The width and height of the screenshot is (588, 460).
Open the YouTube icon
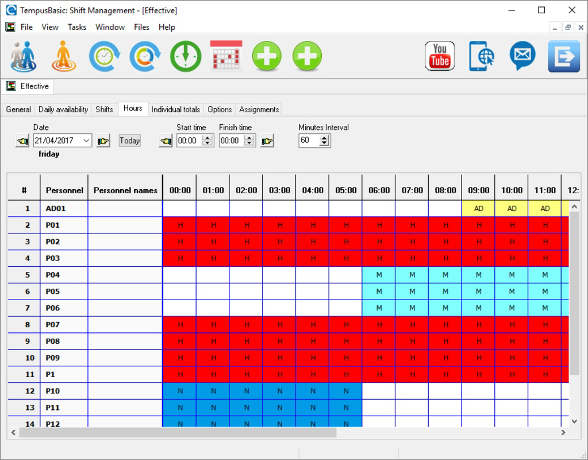point(440,56)
